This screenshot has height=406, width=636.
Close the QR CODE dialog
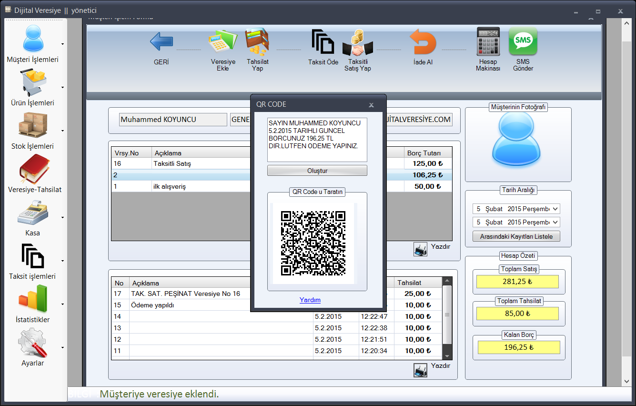coord(372,105)
